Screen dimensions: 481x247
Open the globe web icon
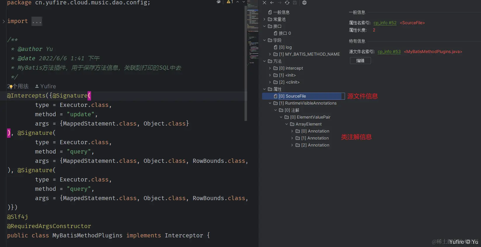(x=304, y=3)
